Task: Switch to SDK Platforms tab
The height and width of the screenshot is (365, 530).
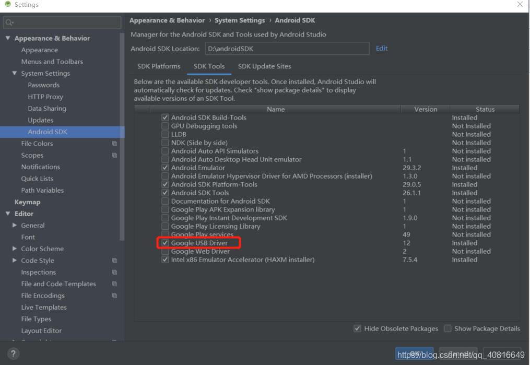Action: pyautogui.click(x=159, y=66)
